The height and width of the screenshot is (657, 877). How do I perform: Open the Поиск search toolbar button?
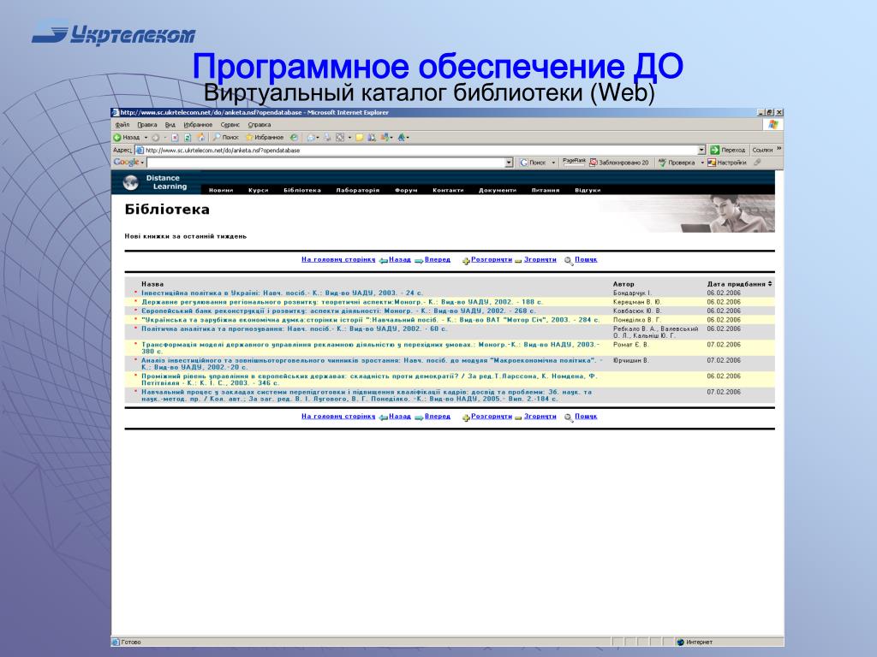[x=225, y=138]
